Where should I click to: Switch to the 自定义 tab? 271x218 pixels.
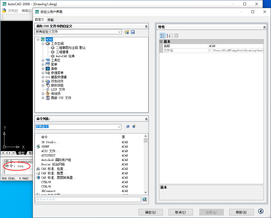(x=40, y=20)
